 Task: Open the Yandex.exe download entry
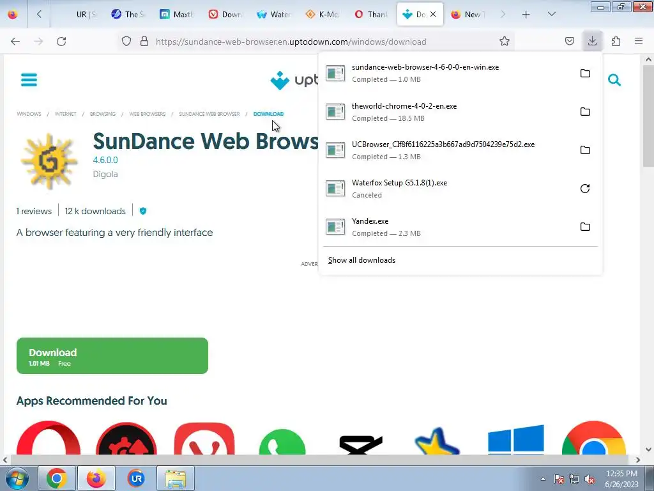click(448, 227)
